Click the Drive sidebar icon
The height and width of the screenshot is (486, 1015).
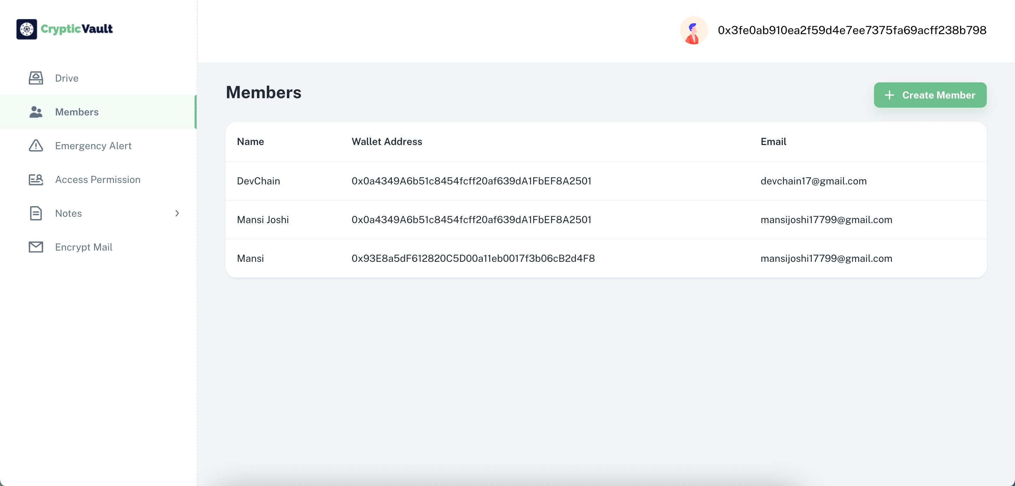(36, 78)
